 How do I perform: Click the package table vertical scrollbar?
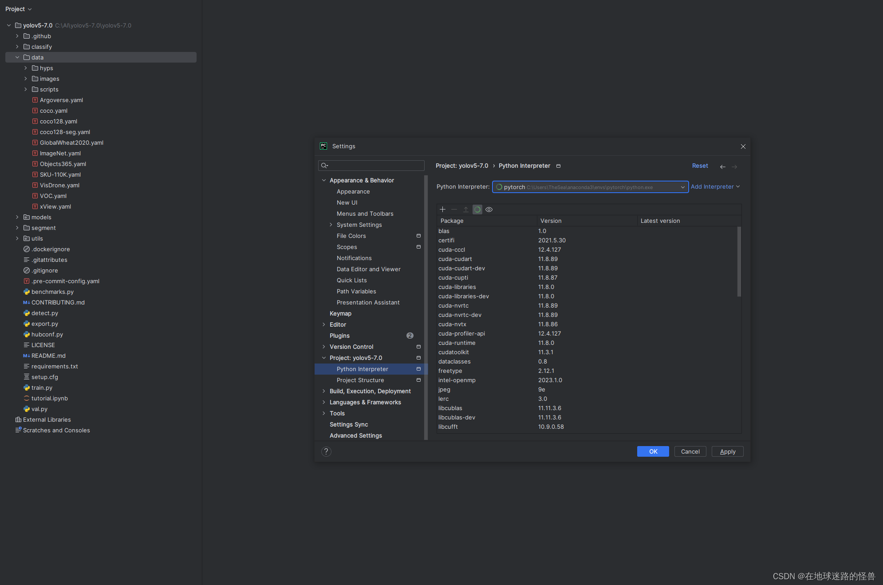click(x=739, y=262)
